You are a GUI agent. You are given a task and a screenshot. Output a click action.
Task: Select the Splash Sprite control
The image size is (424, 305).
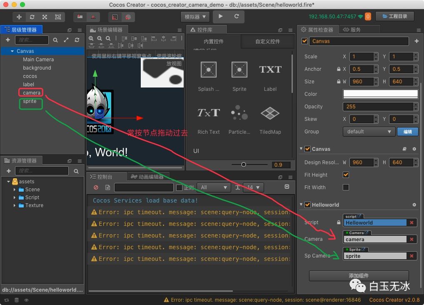coord(209,70)
